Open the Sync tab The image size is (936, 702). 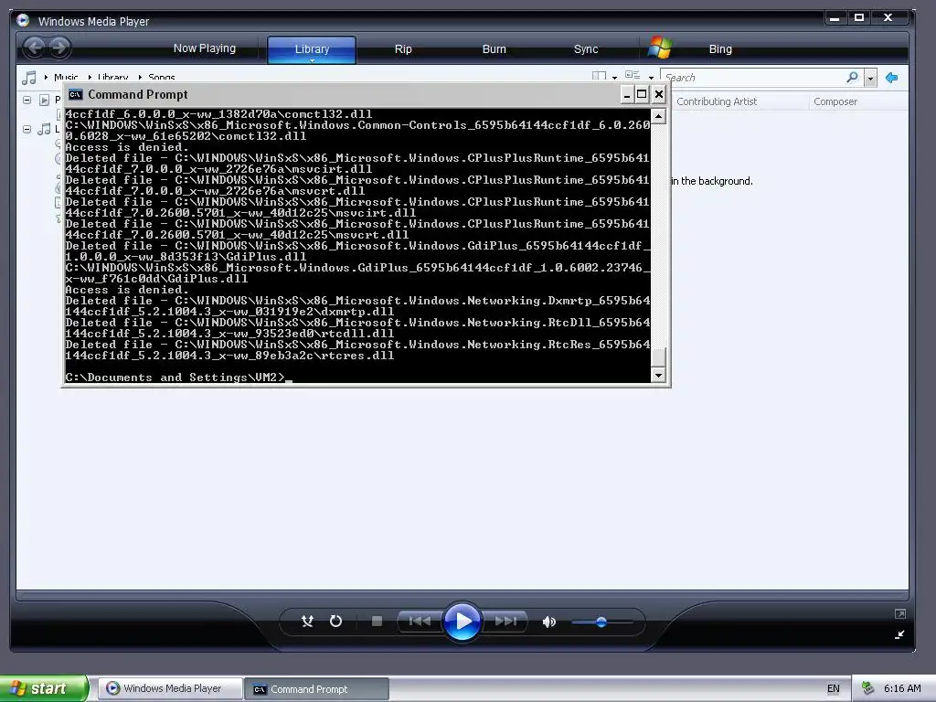click(586, 49)
